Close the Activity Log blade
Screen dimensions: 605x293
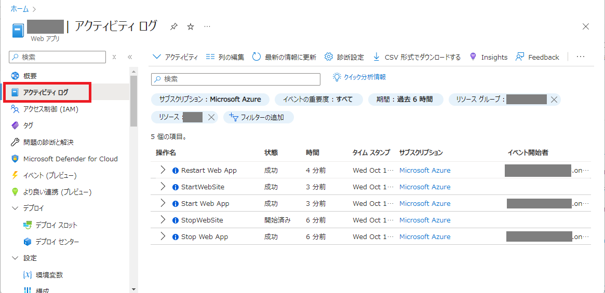[586, 26]
